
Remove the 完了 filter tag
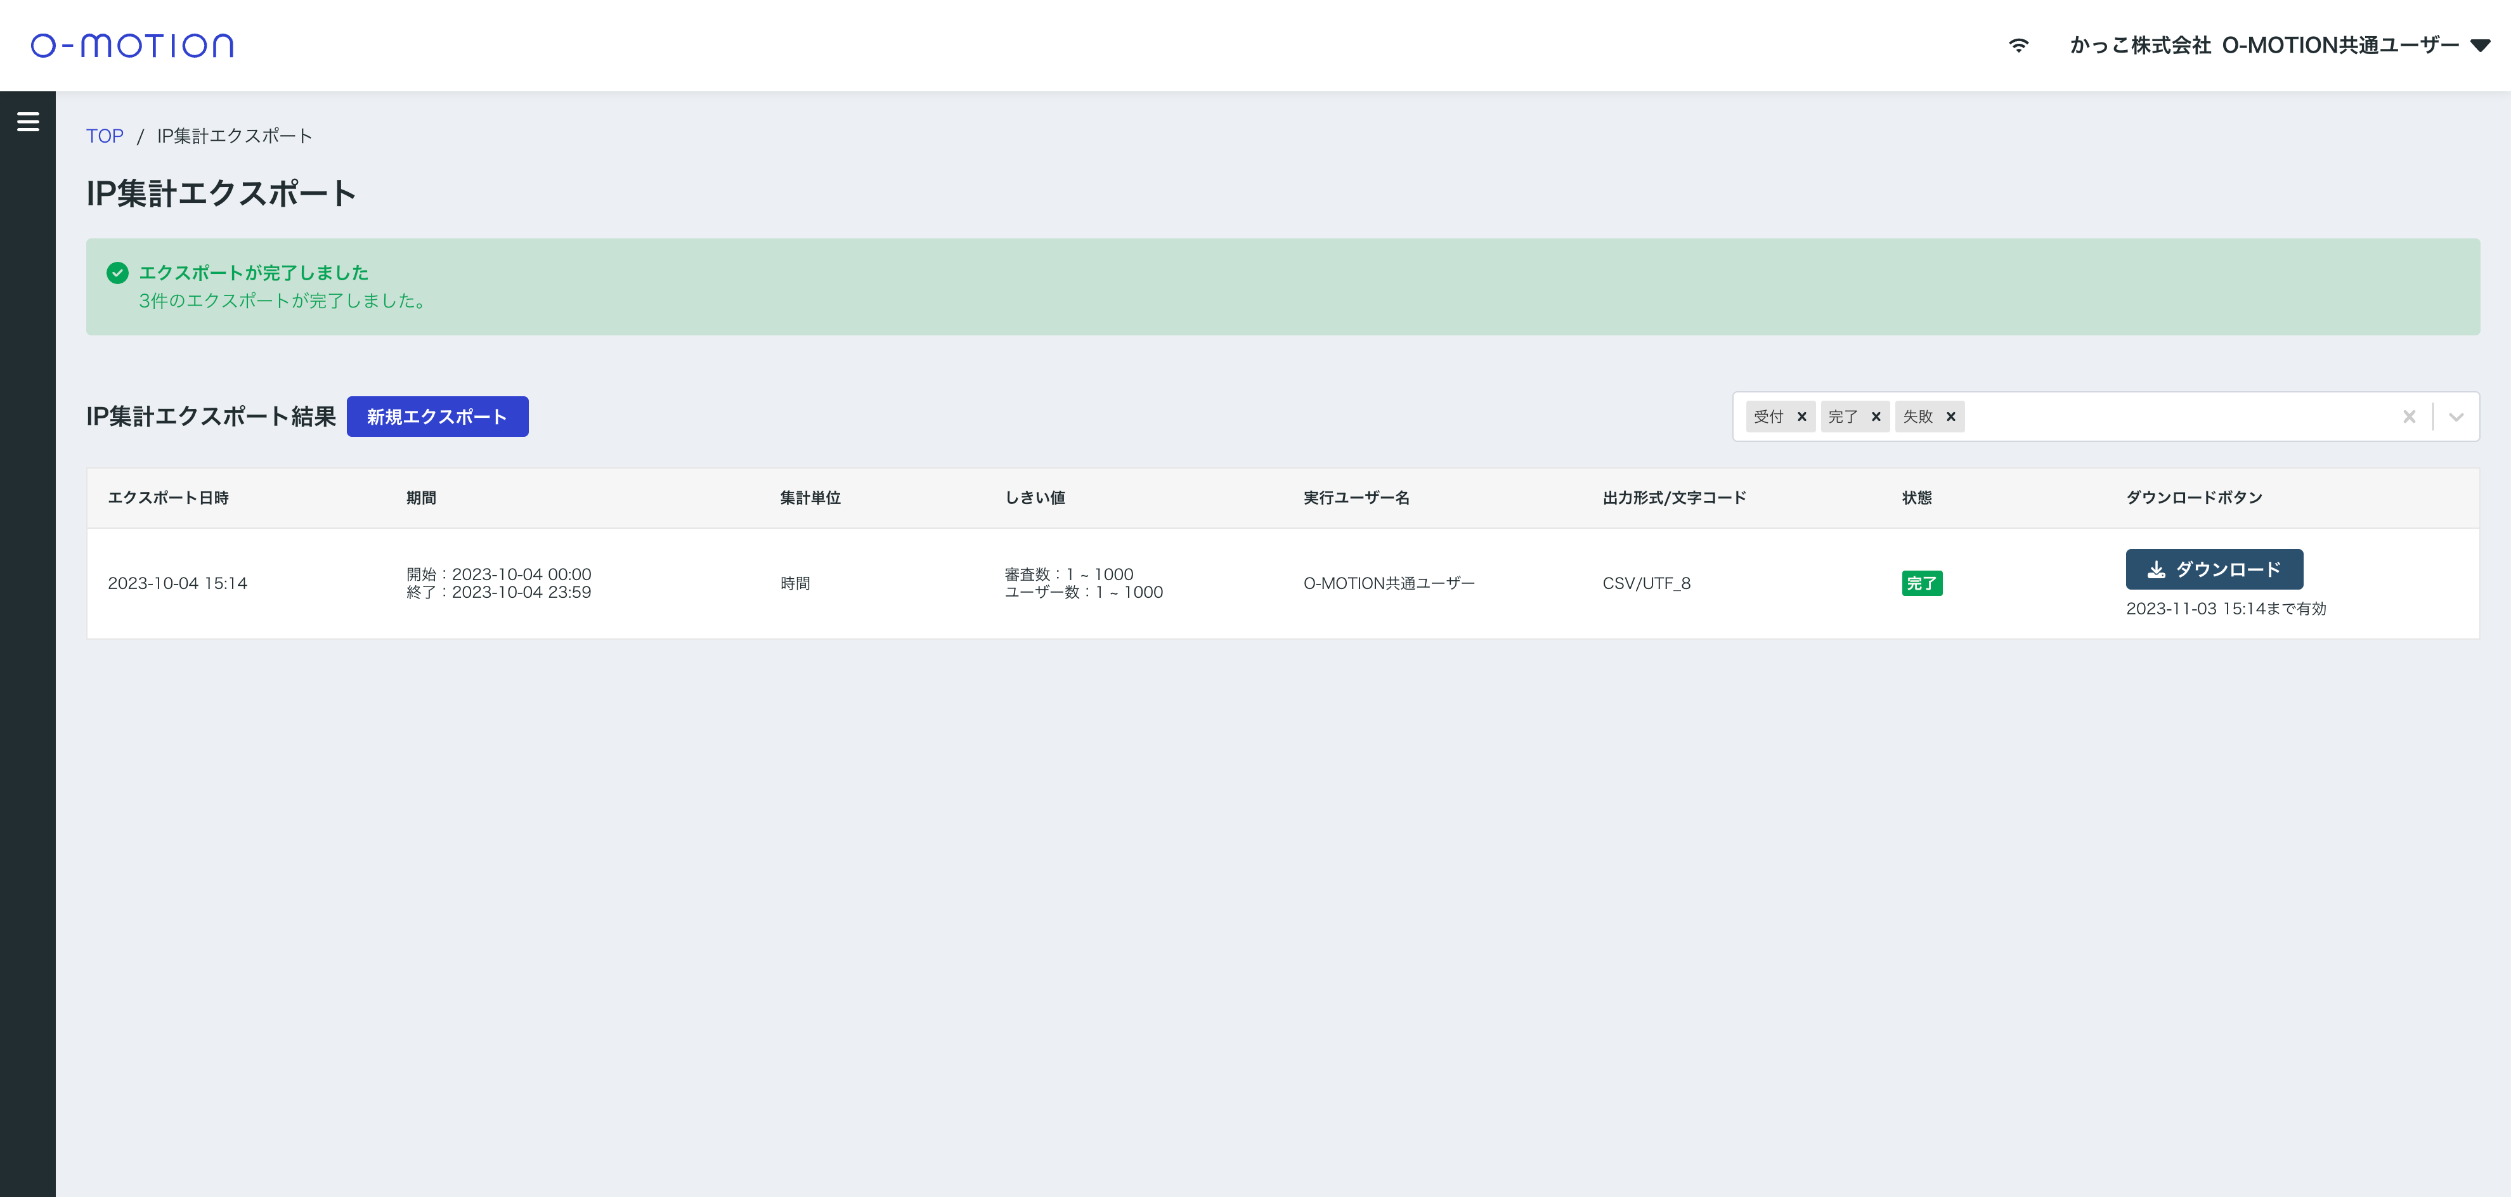tap(1876, 417)
